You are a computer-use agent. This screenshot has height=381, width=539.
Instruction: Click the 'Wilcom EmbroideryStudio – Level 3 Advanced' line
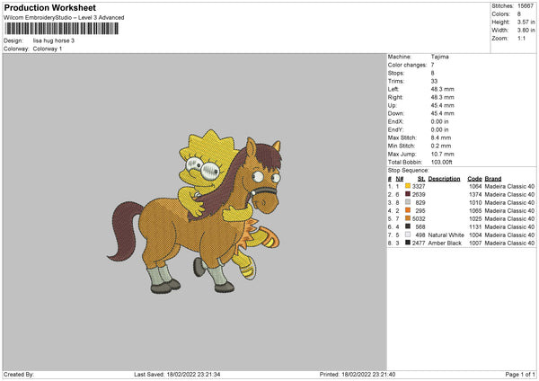tap(64, 18)
